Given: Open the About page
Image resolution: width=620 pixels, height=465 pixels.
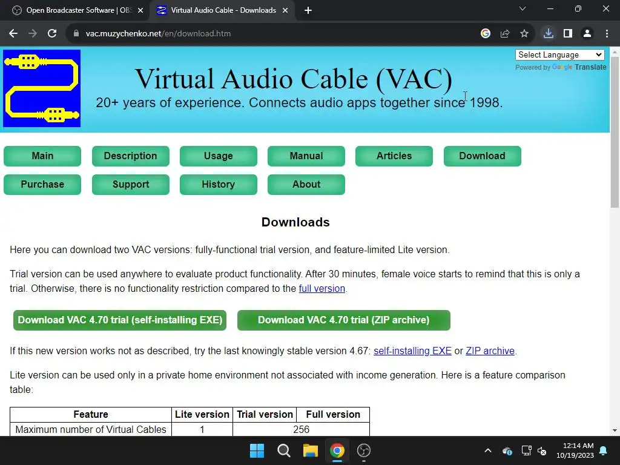Looking at the screenshot, I should pyautogui.click(x=306, y=184).
